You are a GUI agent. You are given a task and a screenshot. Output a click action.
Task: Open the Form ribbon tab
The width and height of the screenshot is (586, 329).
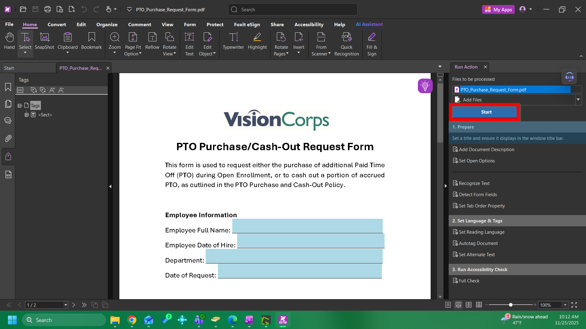(x=190, y=24)
